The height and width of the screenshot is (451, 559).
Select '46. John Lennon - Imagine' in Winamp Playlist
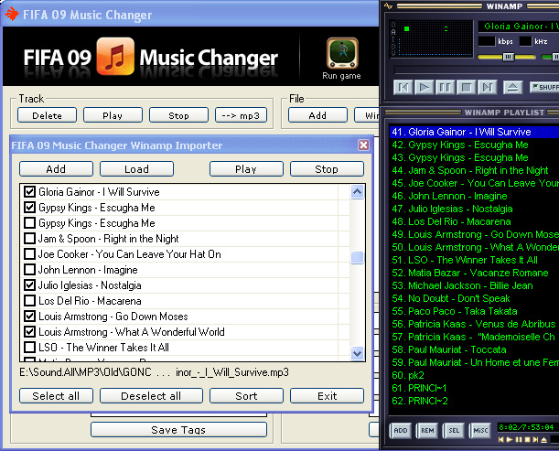pos(474,196)
